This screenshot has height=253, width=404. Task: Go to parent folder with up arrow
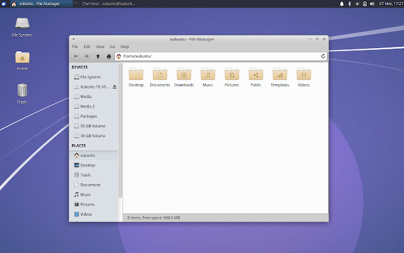coord(98,56)
